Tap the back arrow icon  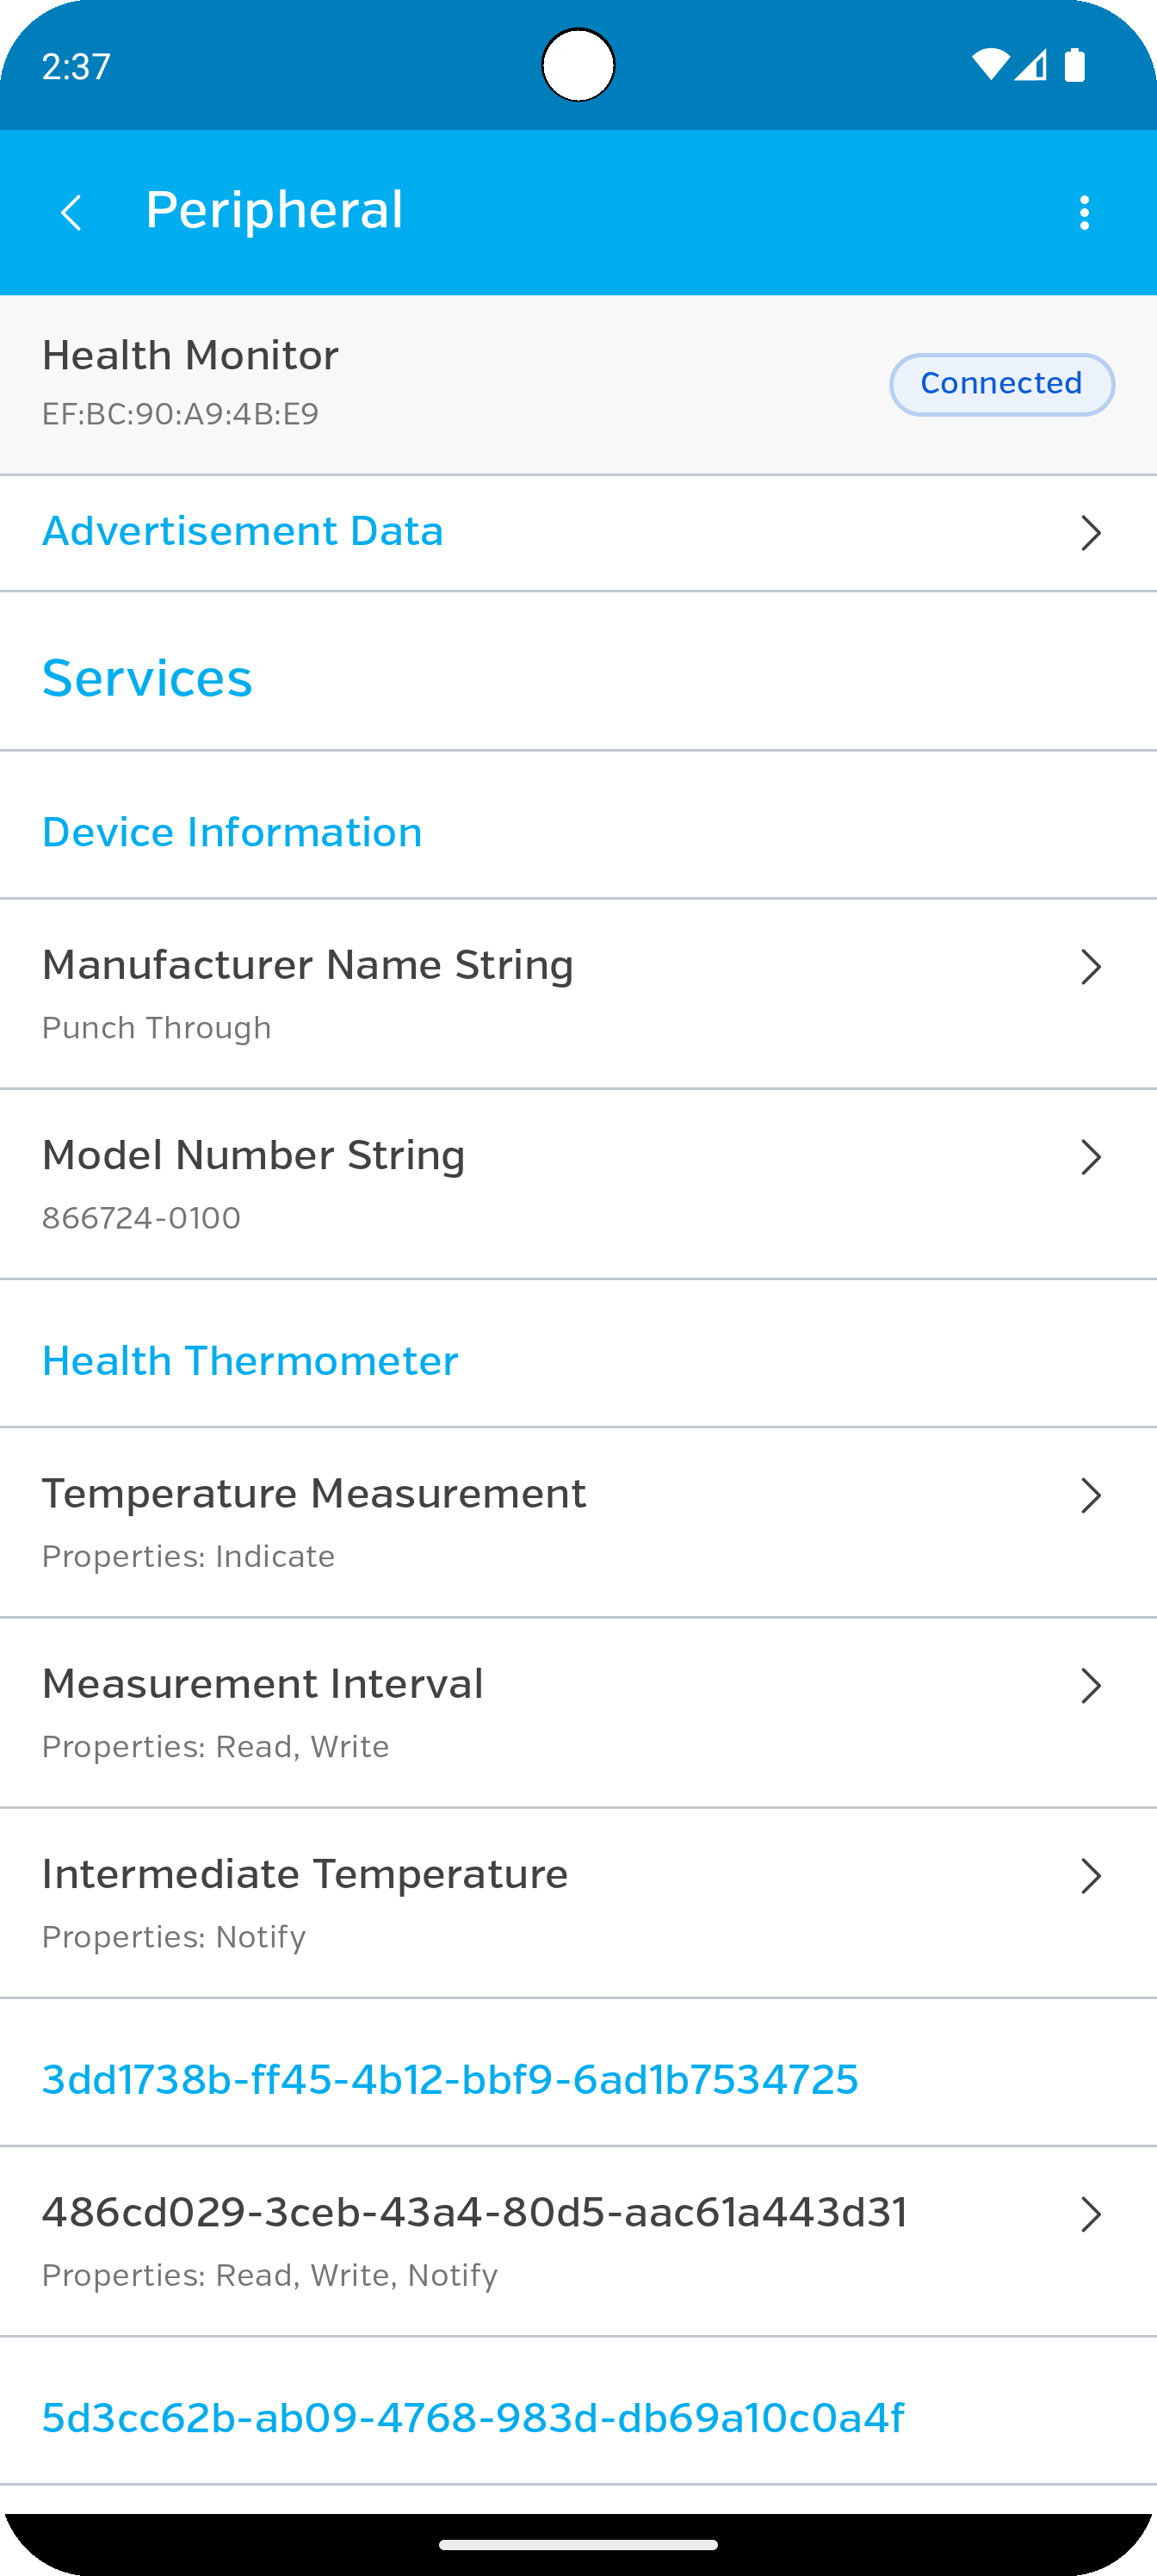coord(71,213)
